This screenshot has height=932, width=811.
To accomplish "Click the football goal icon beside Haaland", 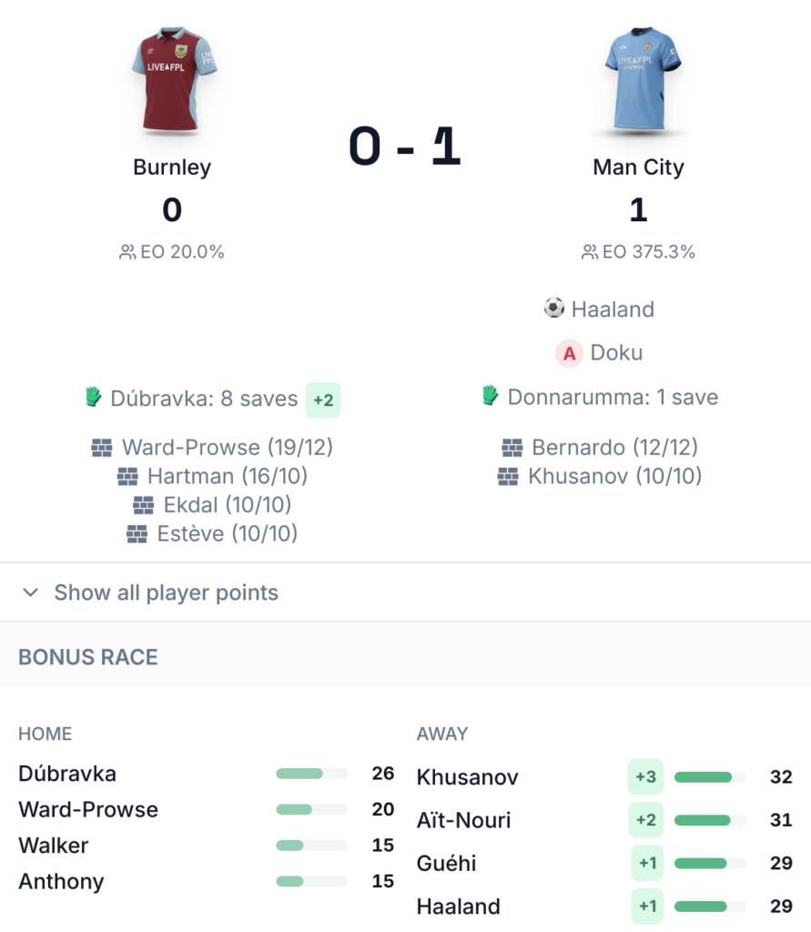I will [554, 309].
